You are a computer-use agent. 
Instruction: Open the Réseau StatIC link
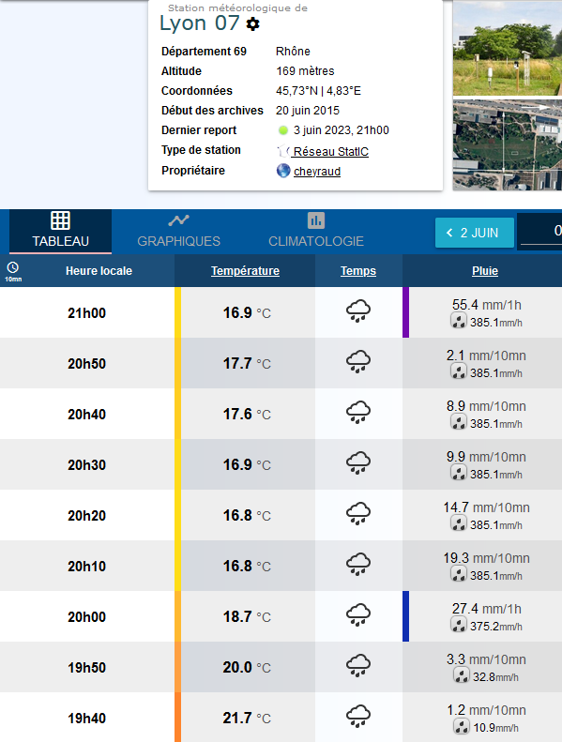pos(330,151)
